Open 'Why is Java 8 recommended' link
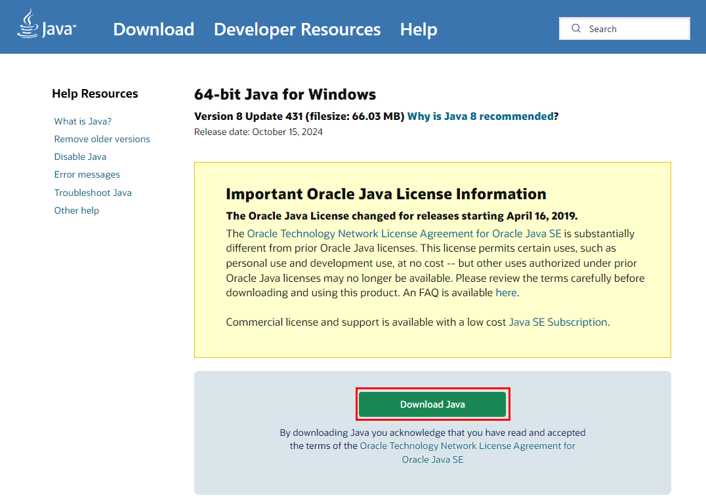The image size is (706, 504). pyautogui.click(x=480, y=116)
